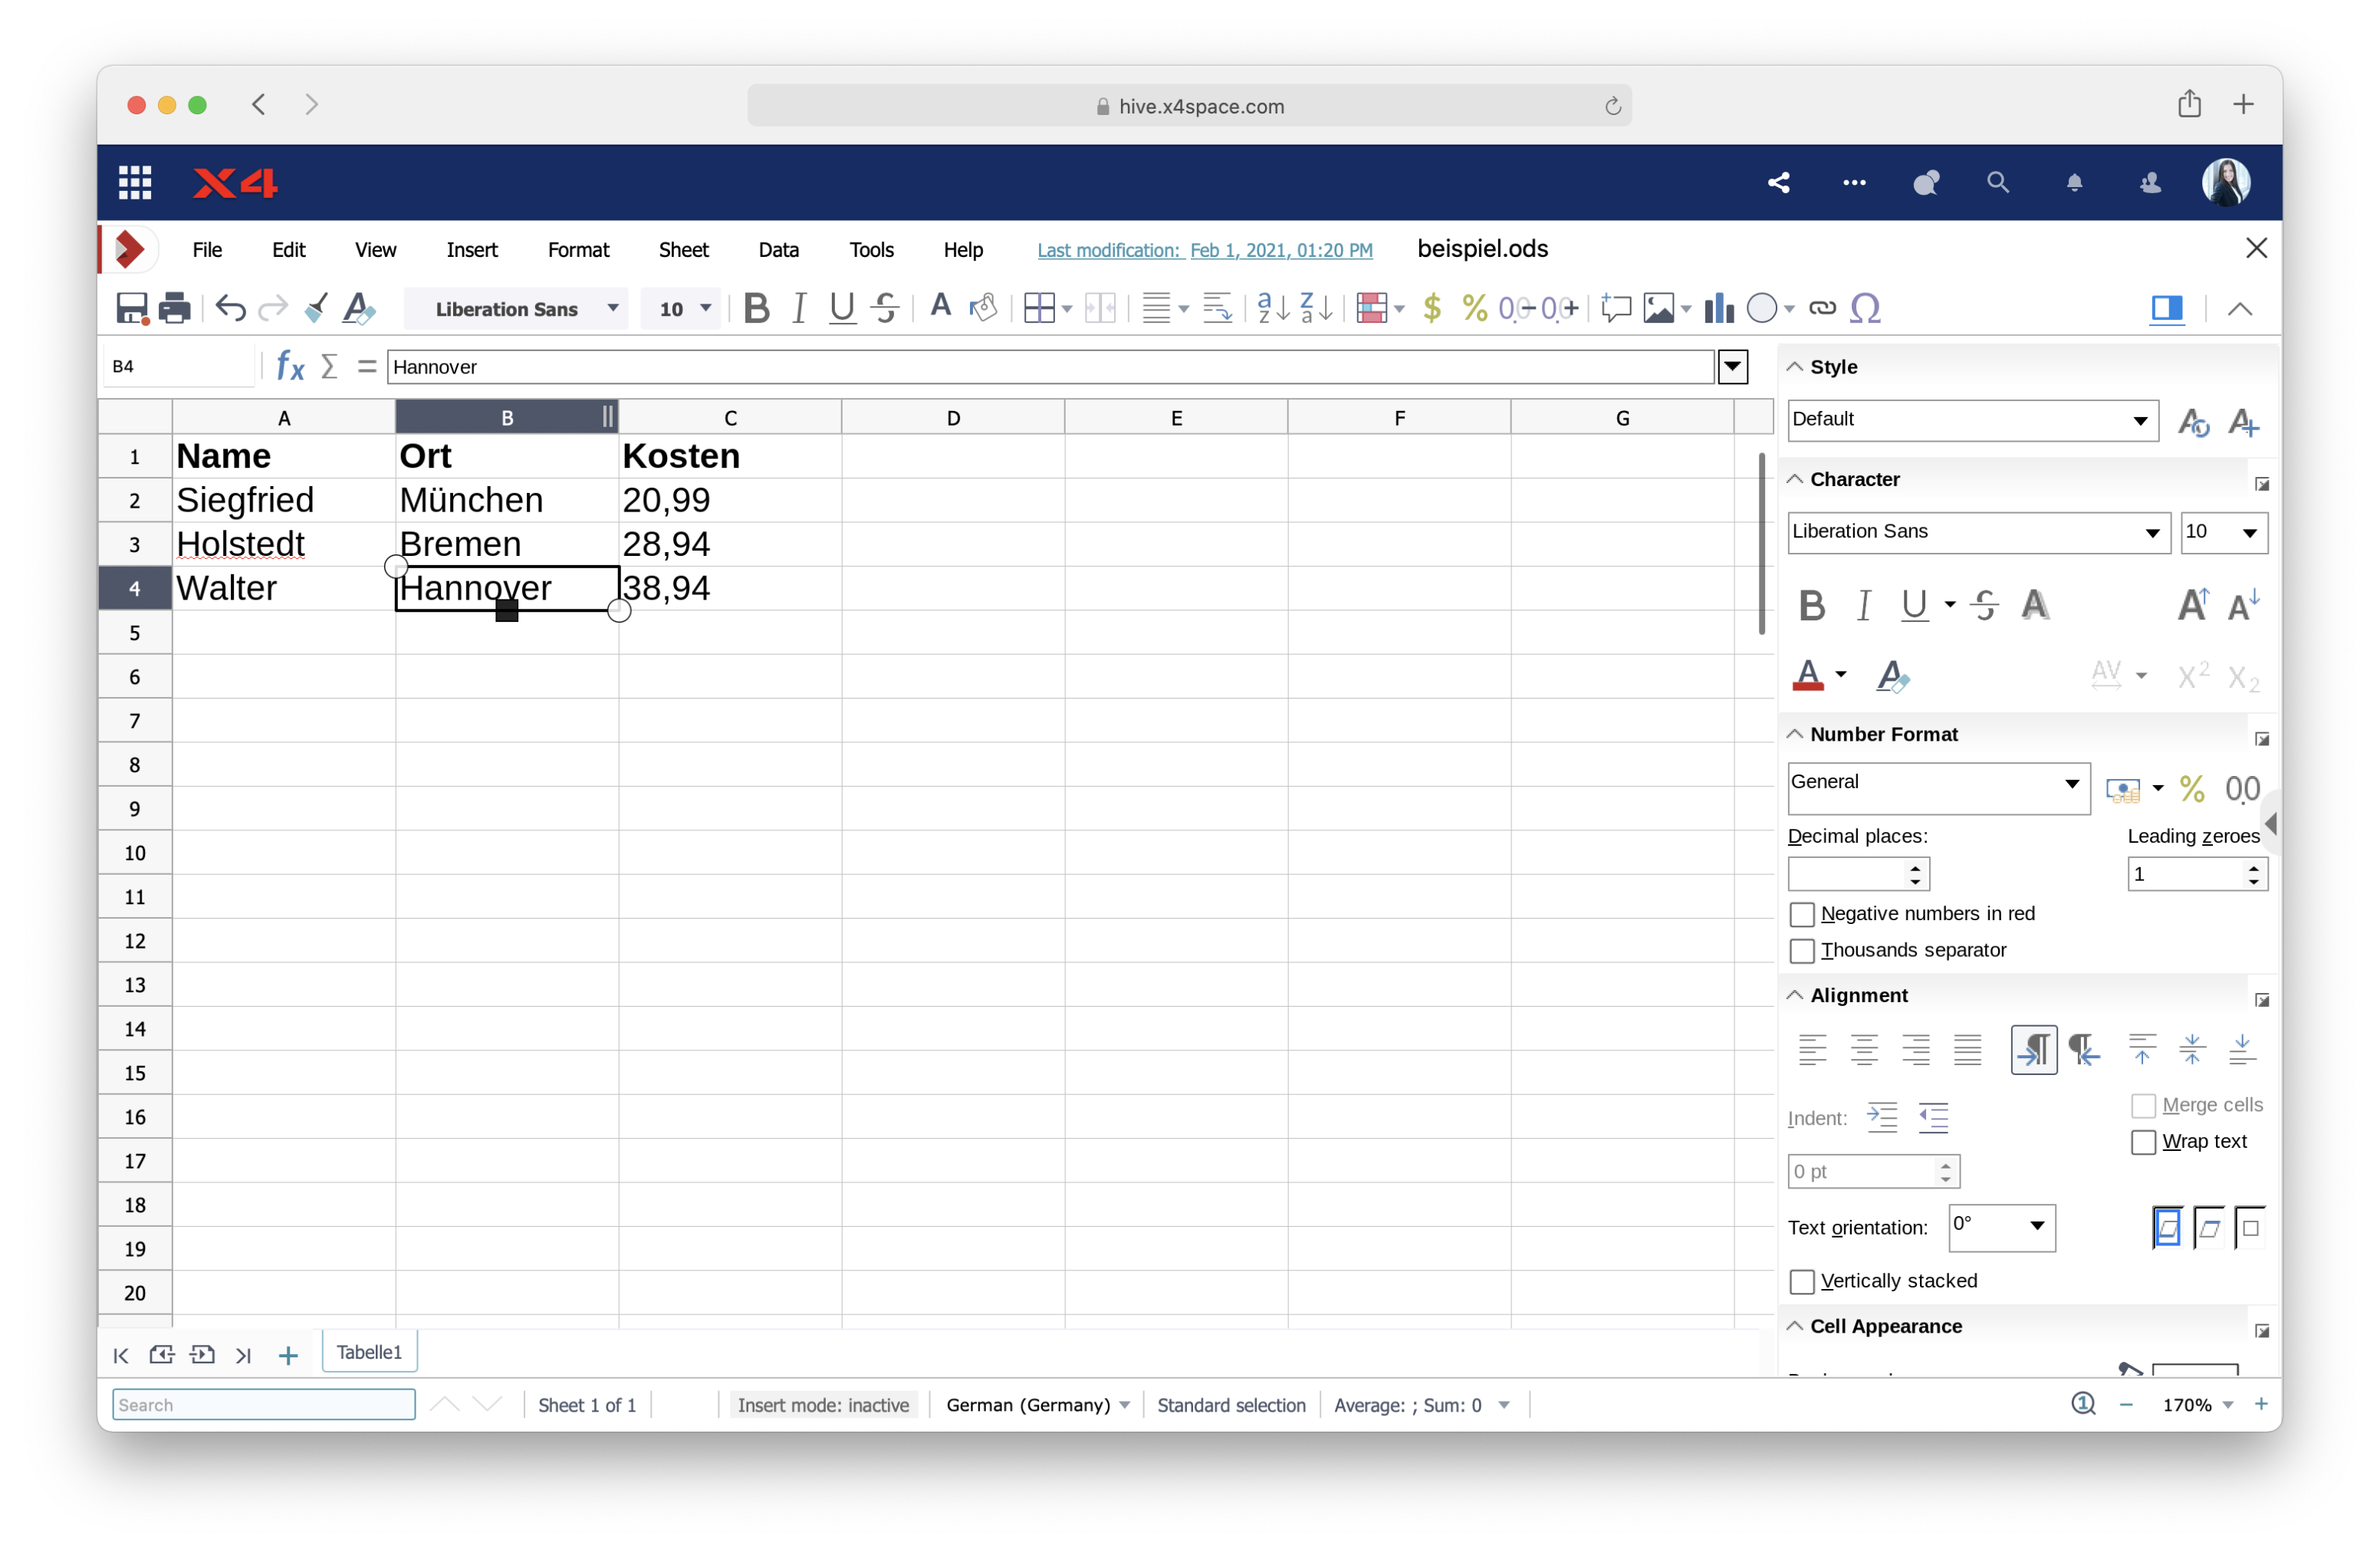Open the X4 app grid launcher
This screenshot has height=1552, width=2380.
pyautogui.click(x=135, y=183)
